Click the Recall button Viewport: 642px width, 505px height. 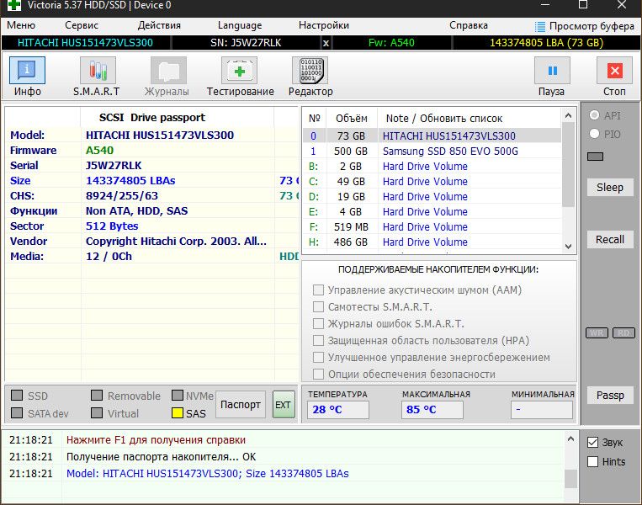[610, 239]
